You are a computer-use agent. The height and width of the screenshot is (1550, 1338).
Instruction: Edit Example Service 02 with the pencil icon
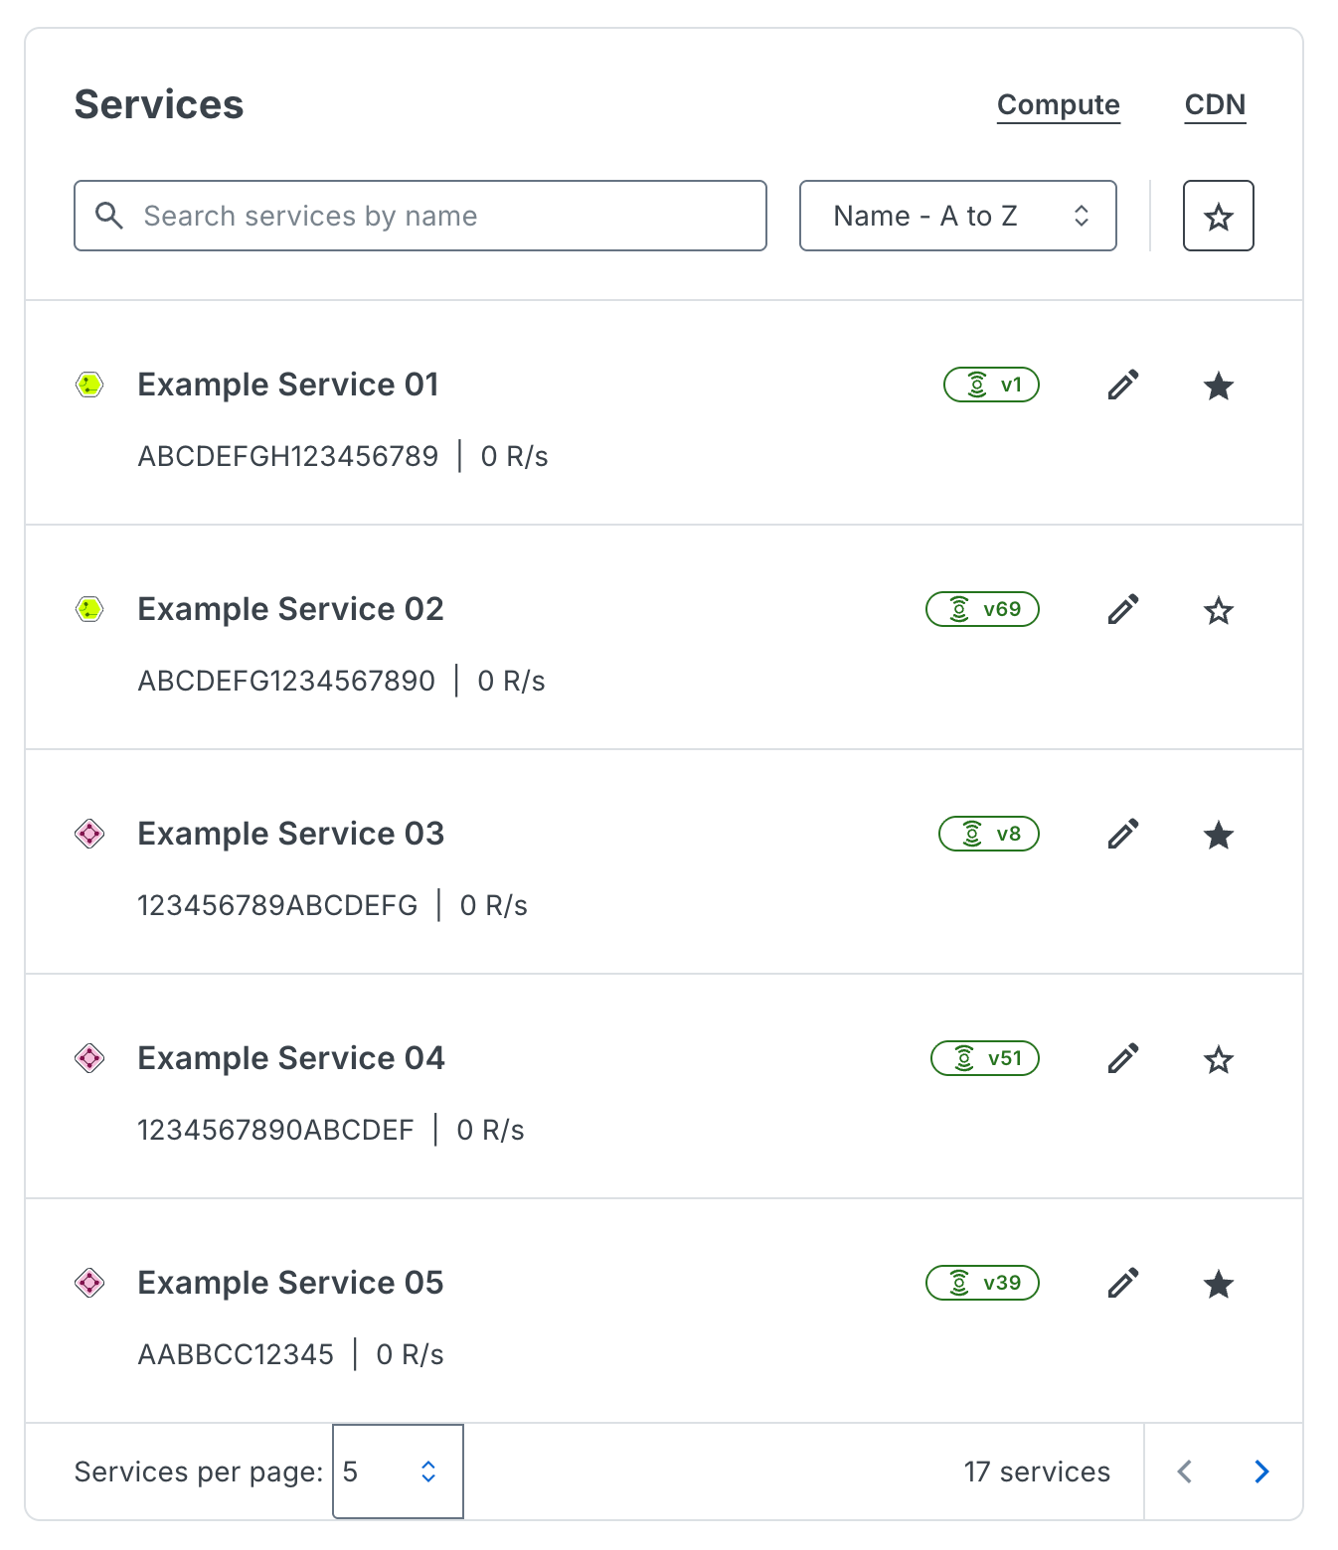pyautogui.click(x=1124, y=609)
